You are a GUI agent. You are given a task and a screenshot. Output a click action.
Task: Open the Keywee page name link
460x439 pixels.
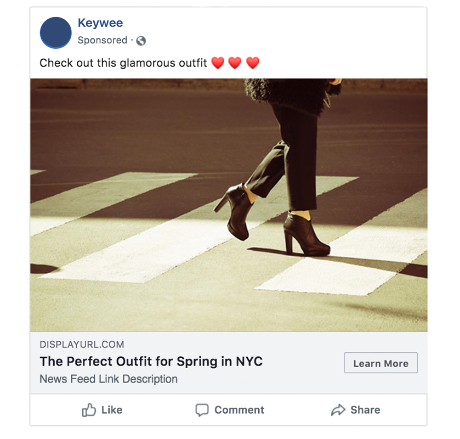coord(100,23)
